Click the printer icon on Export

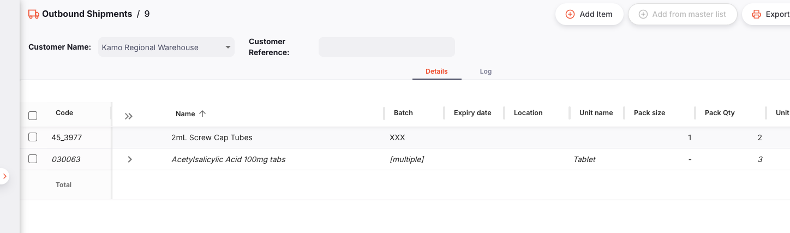coord(756,14)
